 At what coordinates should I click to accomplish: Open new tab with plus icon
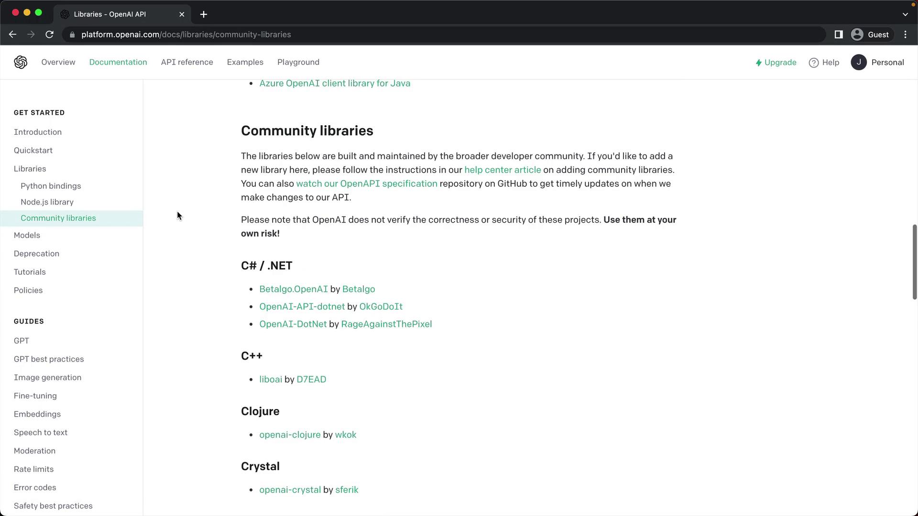204,14
